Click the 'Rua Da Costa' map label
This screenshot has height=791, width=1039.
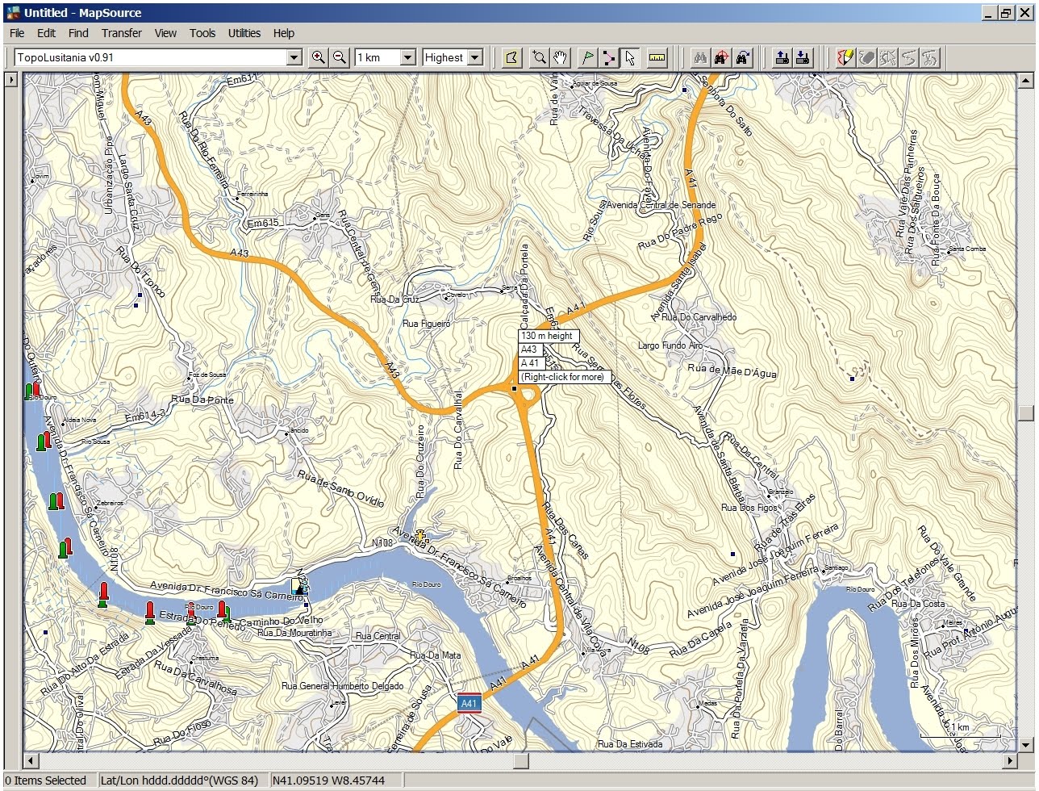(x=917, y=604)
